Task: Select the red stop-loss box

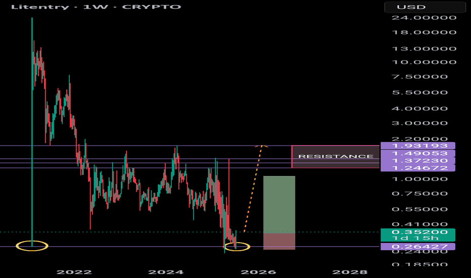Action: tap(279, 241)
